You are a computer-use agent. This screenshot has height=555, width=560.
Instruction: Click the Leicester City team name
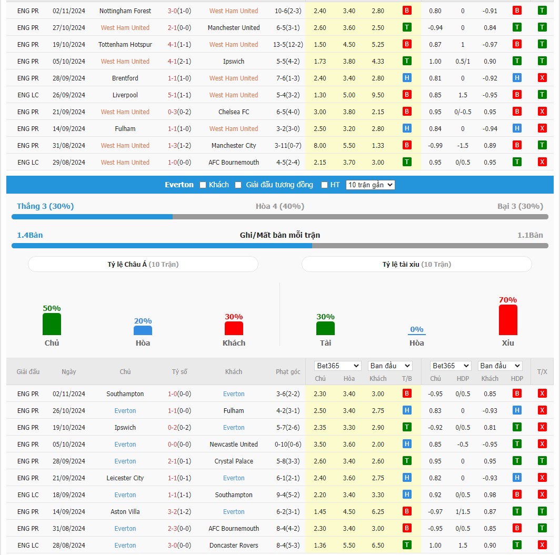125,478
